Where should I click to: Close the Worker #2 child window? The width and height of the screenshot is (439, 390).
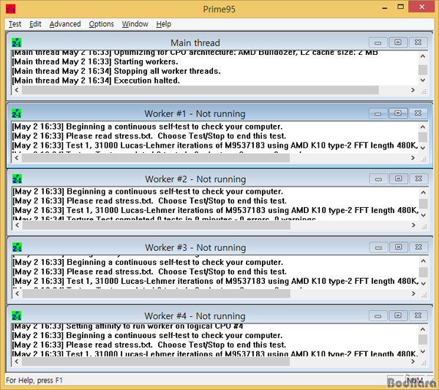(419, 179)
